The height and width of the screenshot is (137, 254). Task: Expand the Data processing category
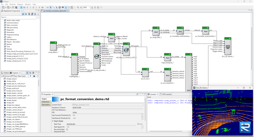[x=12, y=28]
